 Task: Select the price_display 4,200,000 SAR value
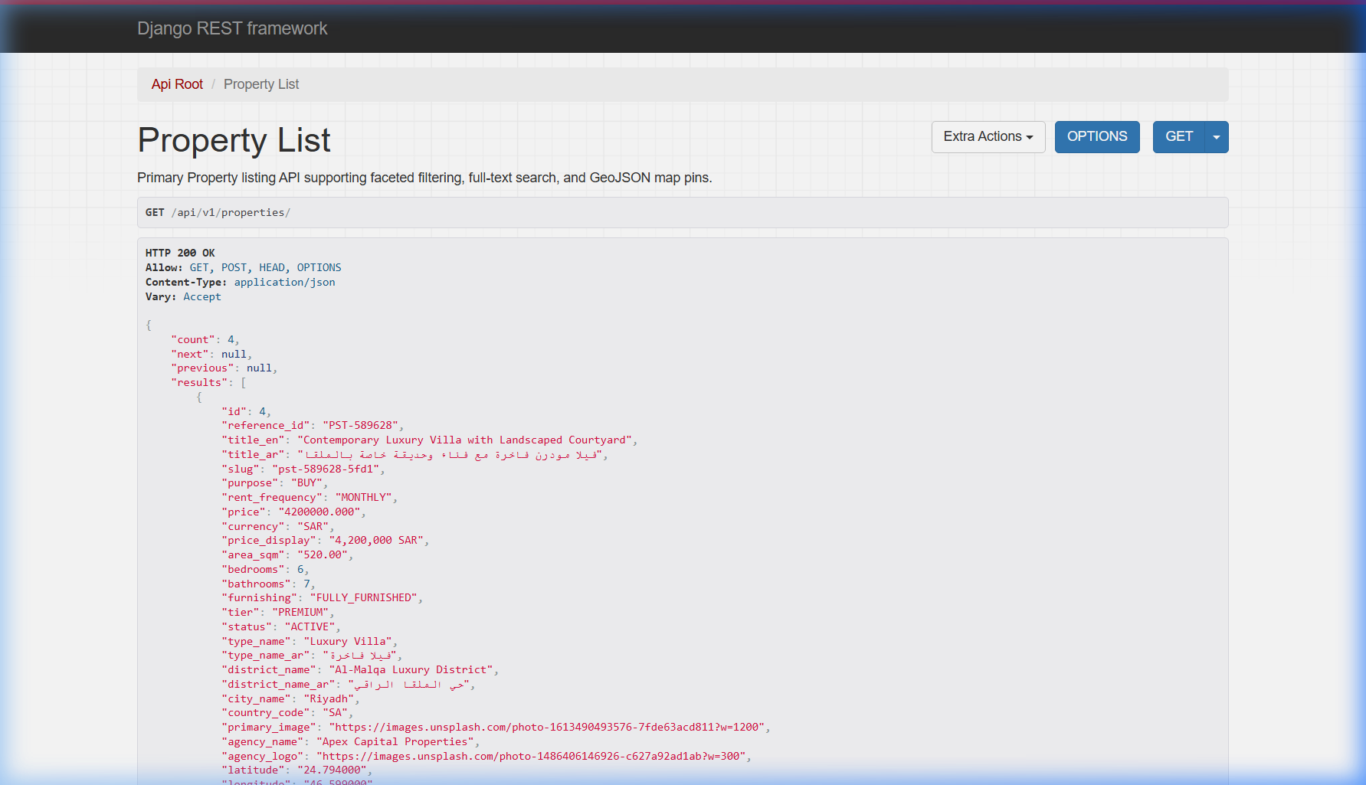pyautogui.click(x=376, y=540)
